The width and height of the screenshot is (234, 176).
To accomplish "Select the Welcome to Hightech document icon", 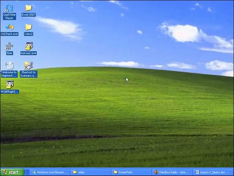I will tap(9, 66).
